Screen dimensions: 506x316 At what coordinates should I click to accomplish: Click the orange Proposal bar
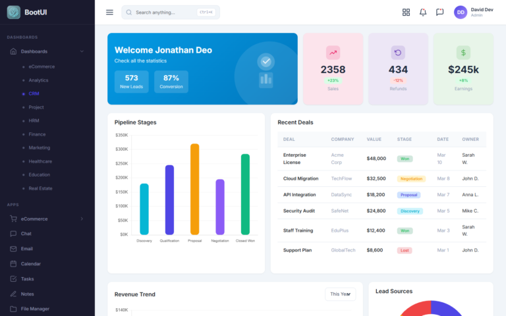[x=194, y=189]
